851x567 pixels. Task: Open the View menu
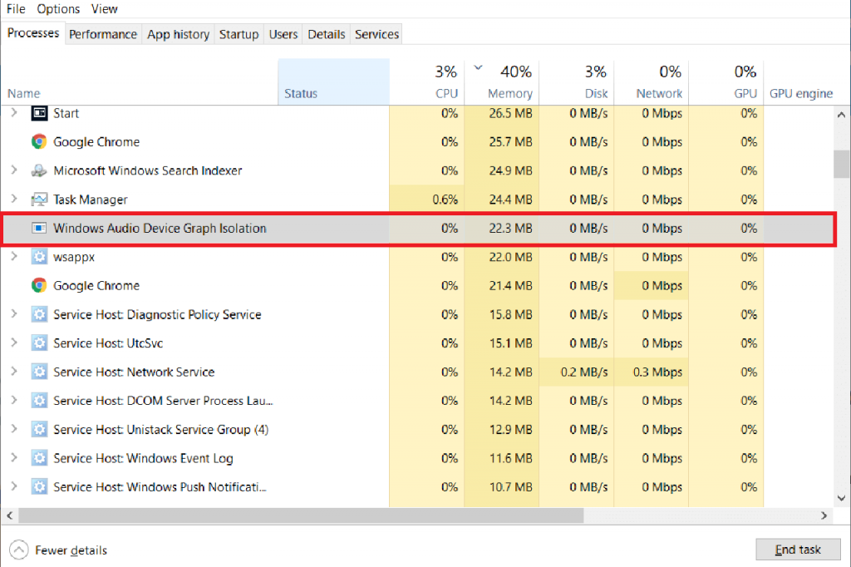click(104, 9)
